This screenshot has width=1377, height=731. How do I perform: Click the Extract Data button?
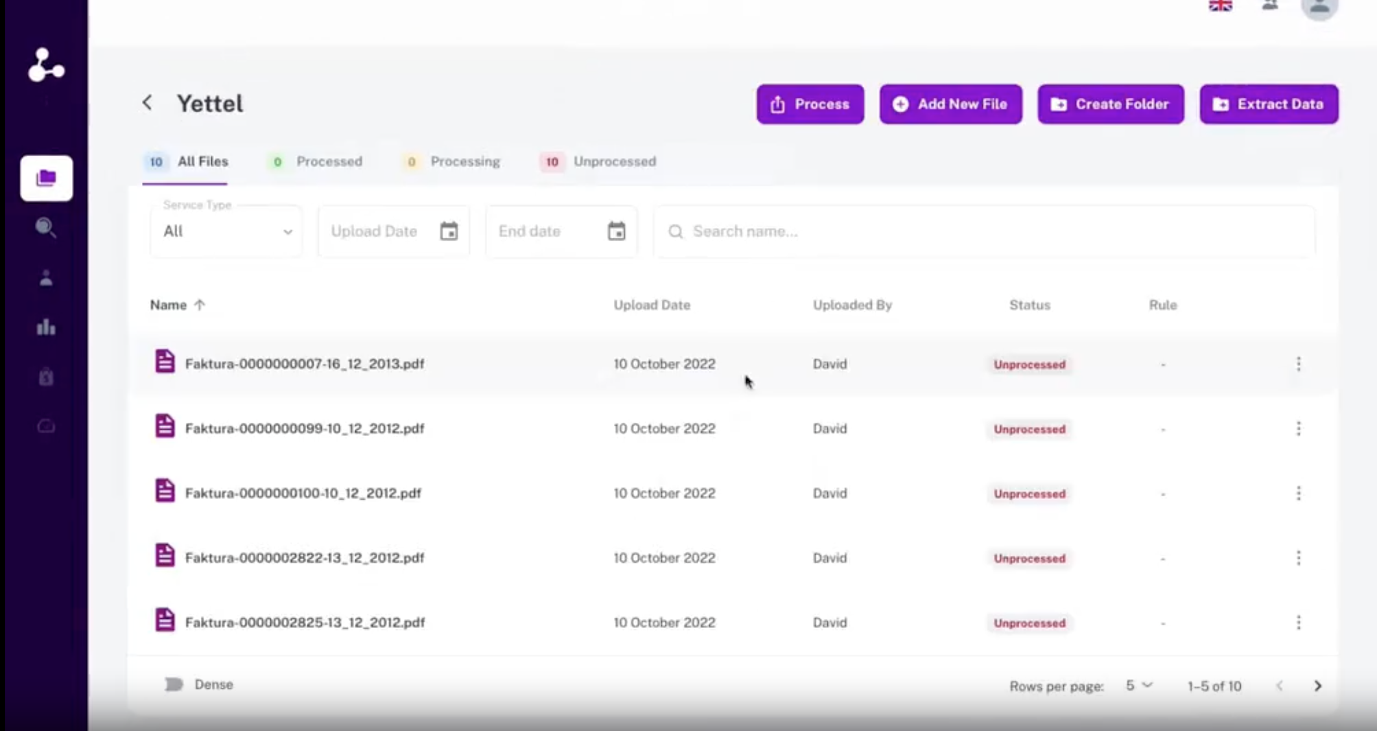[x=1268, y=104]
